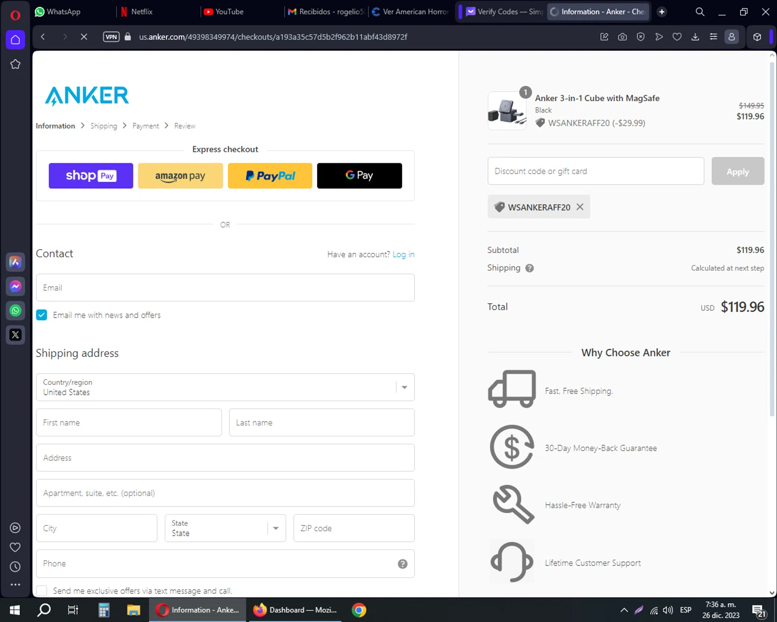This screenshot has height=622, width=777.
Task: Open ad blocker shield icon
Action: tap(641, 37)
